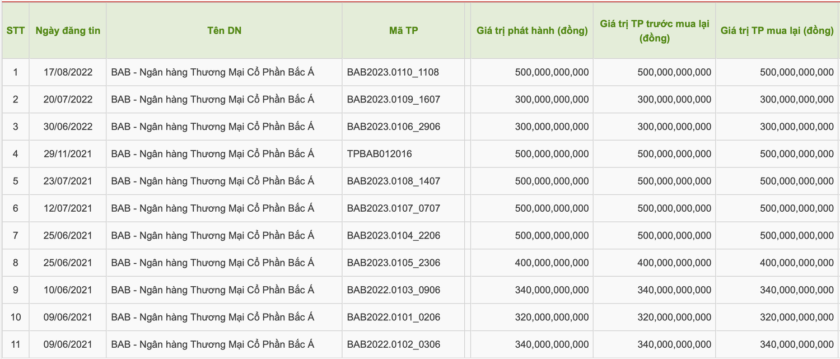
Task: Click the Tên DN column header
Action: point(225,31)
